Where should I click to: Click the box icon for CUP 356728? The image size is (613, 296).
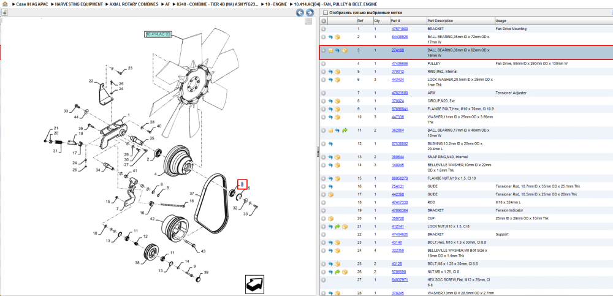click(x=330, y=218)
